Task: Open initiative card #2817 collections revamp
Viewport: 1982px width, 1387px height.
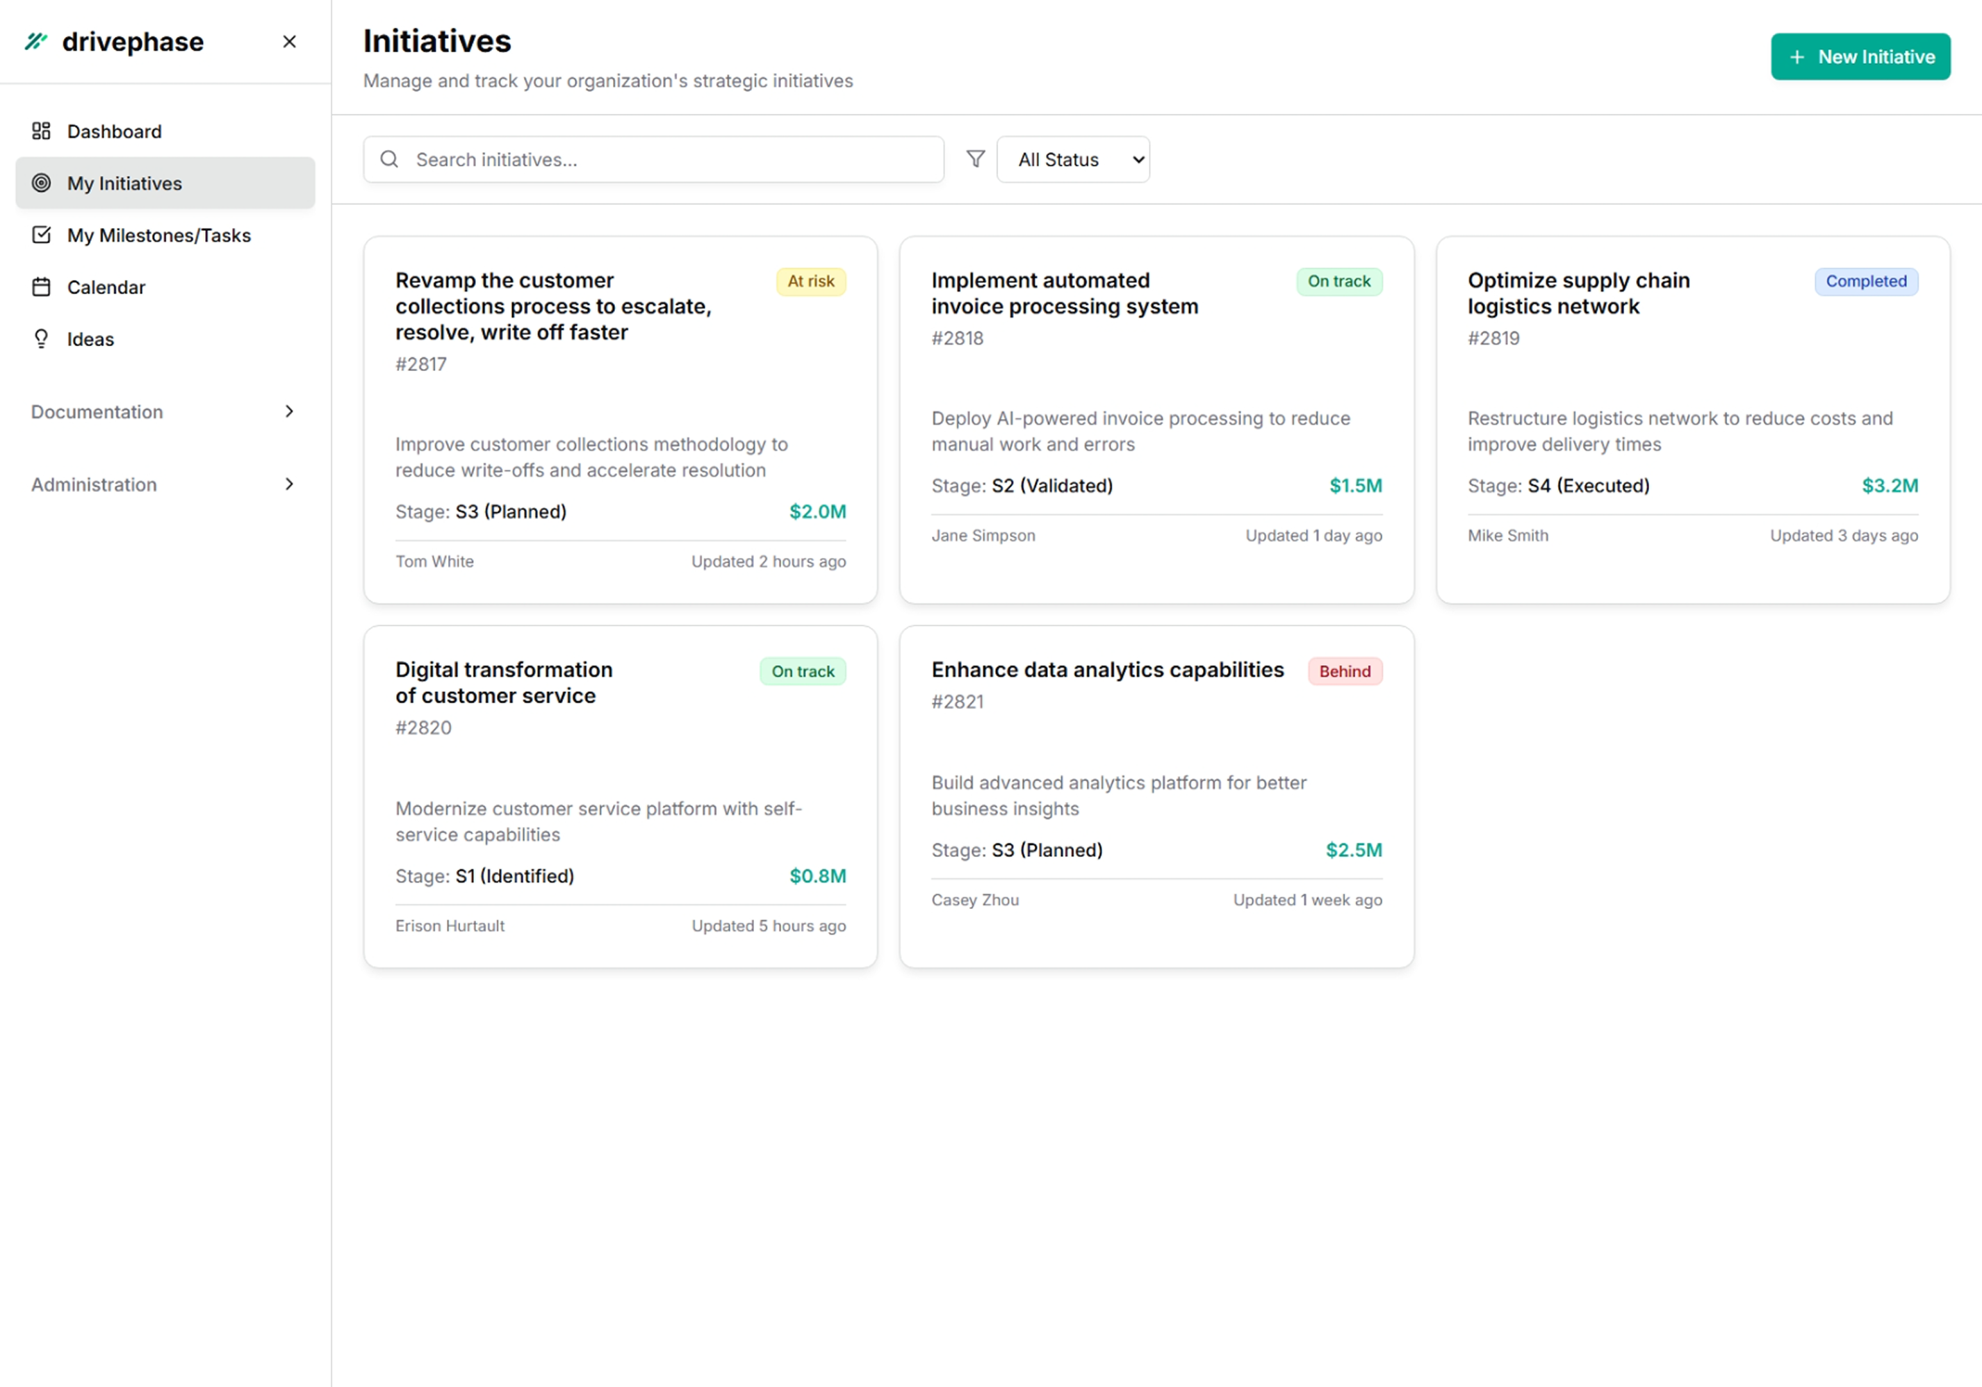Action: pos(553,306)
